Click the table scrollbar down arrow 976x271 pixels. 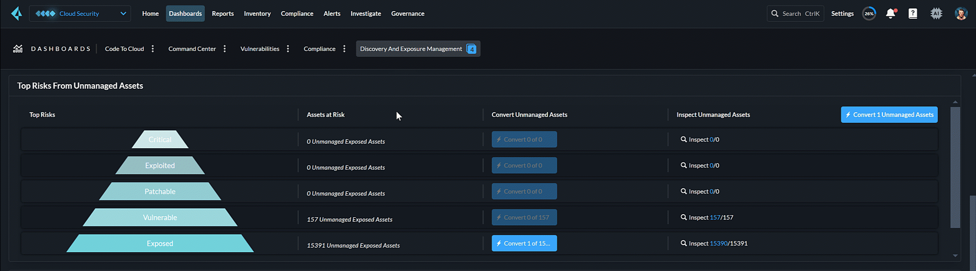(x=955, y=256)
